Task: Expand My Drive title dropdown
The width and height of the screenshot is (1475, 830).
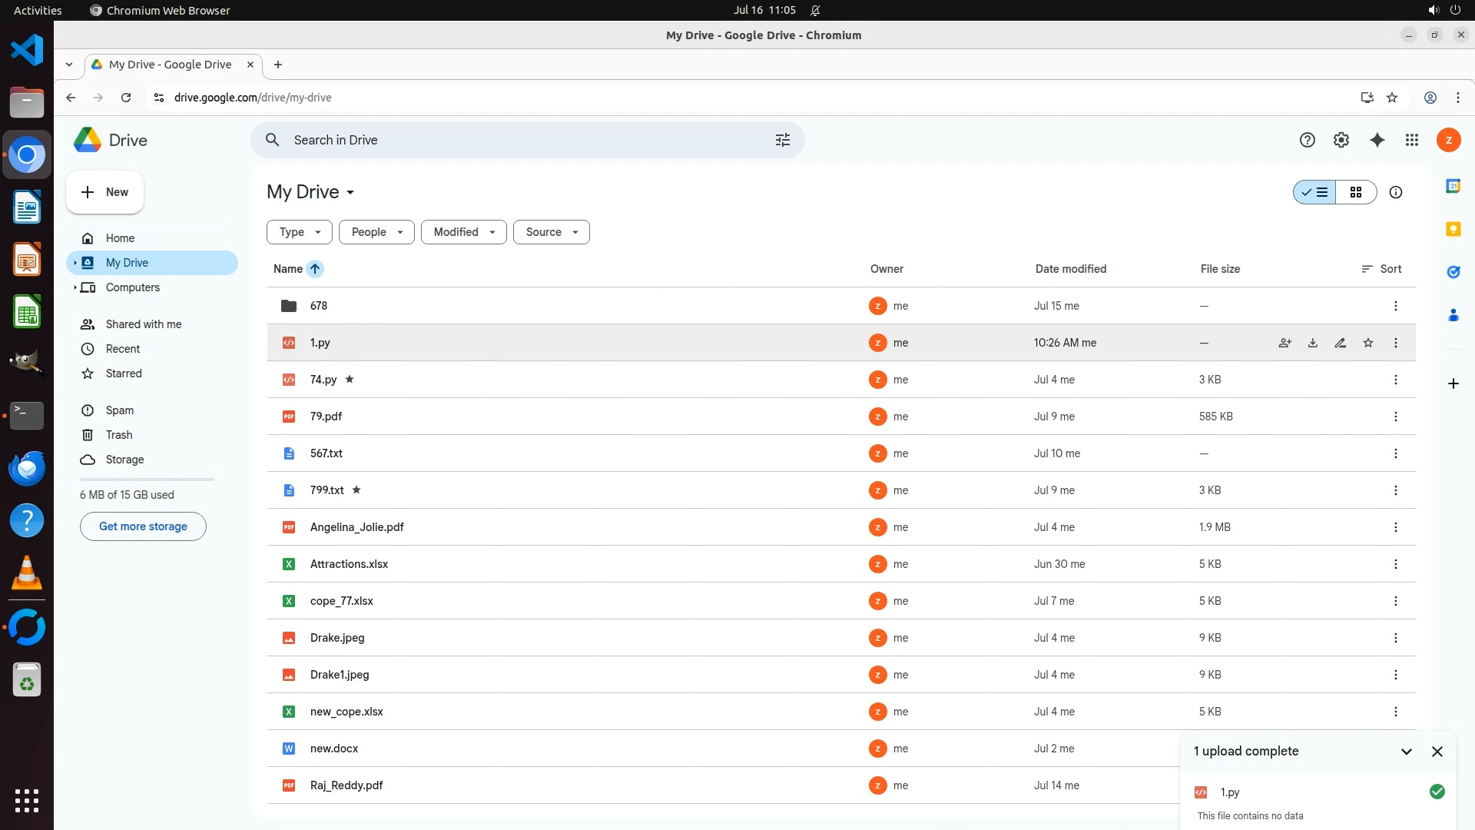Action: (x=350, y=192)
